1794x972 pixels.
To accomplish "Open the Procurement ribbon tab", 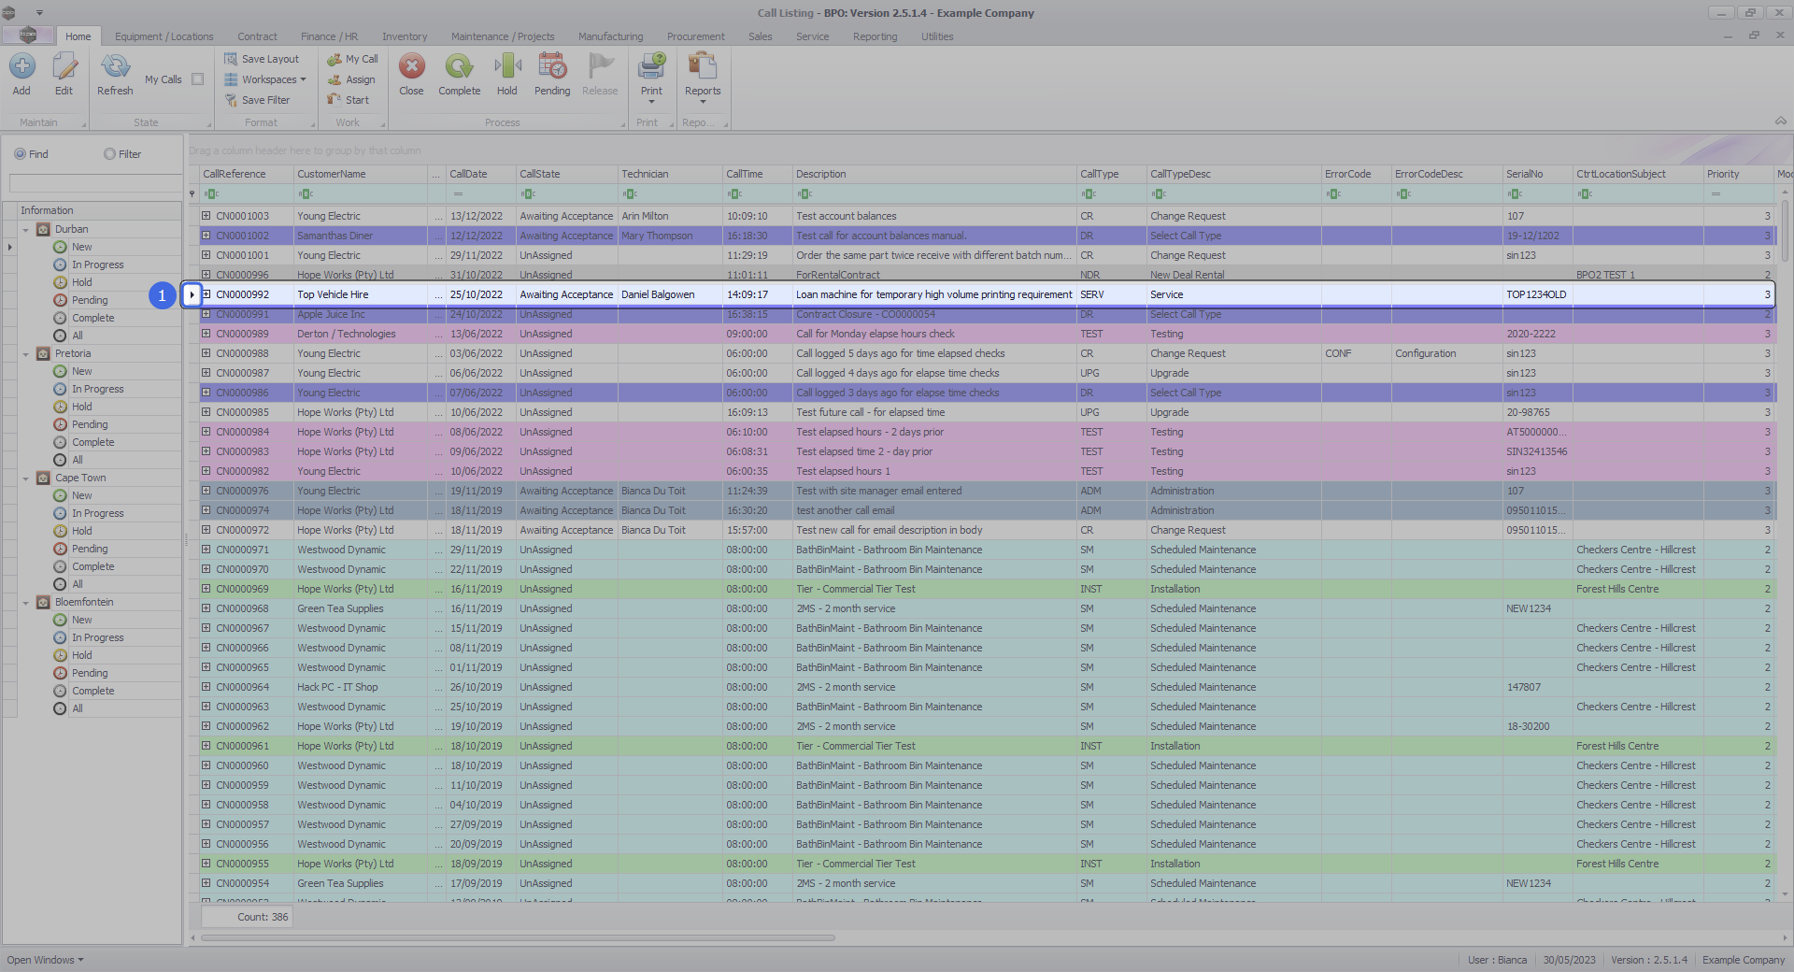I will pos(695,36).
